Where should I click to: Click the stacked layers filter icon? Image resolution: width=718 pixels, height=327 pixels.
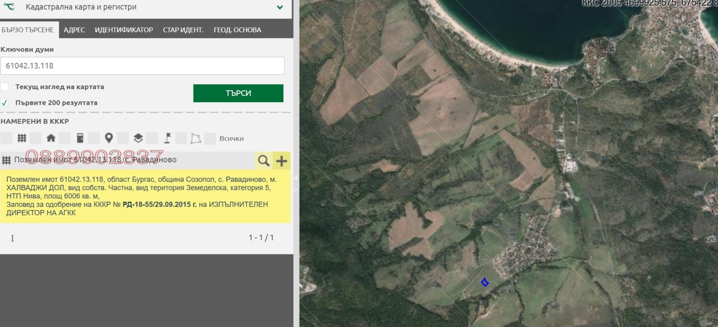138,138
